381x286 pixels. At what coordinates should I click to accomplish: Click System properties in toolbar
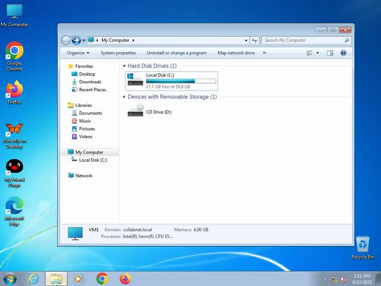click(118, 53)
